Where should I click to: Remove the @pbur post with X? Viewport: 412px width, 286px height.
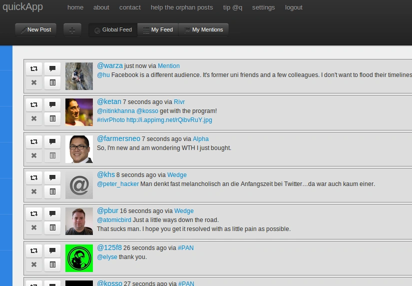34,228
